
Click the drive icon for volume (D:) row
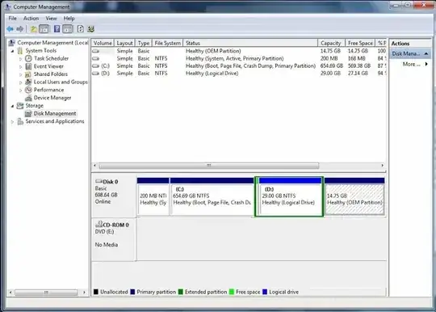pos(95,74)
